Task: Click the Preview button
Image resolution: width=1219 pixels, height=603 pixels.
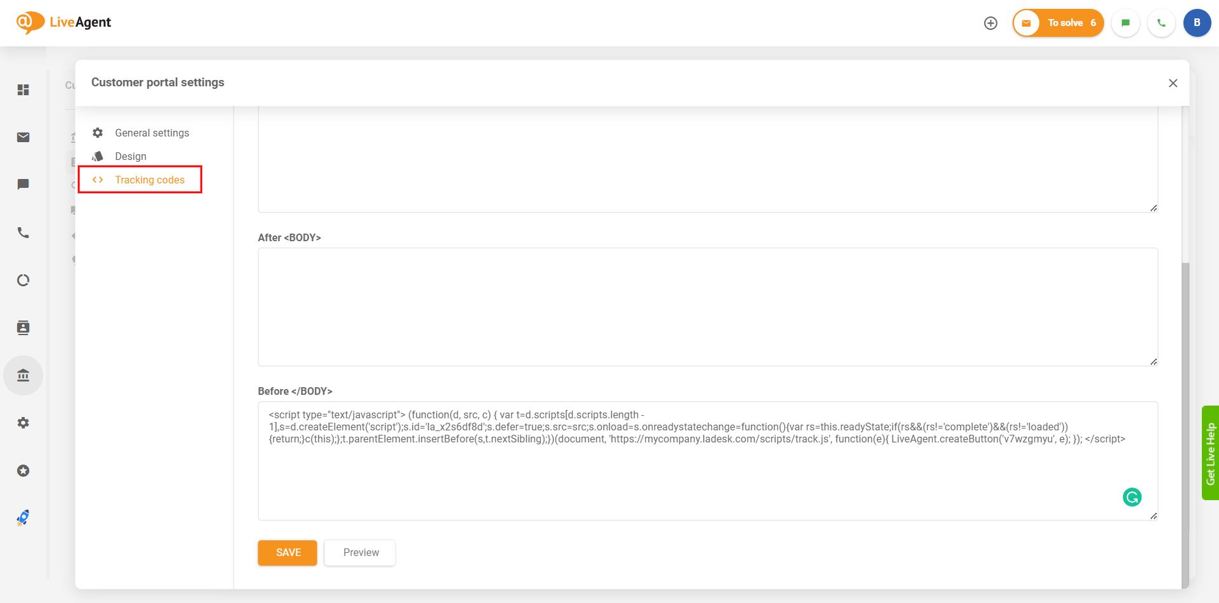Action: pos(360,553)
